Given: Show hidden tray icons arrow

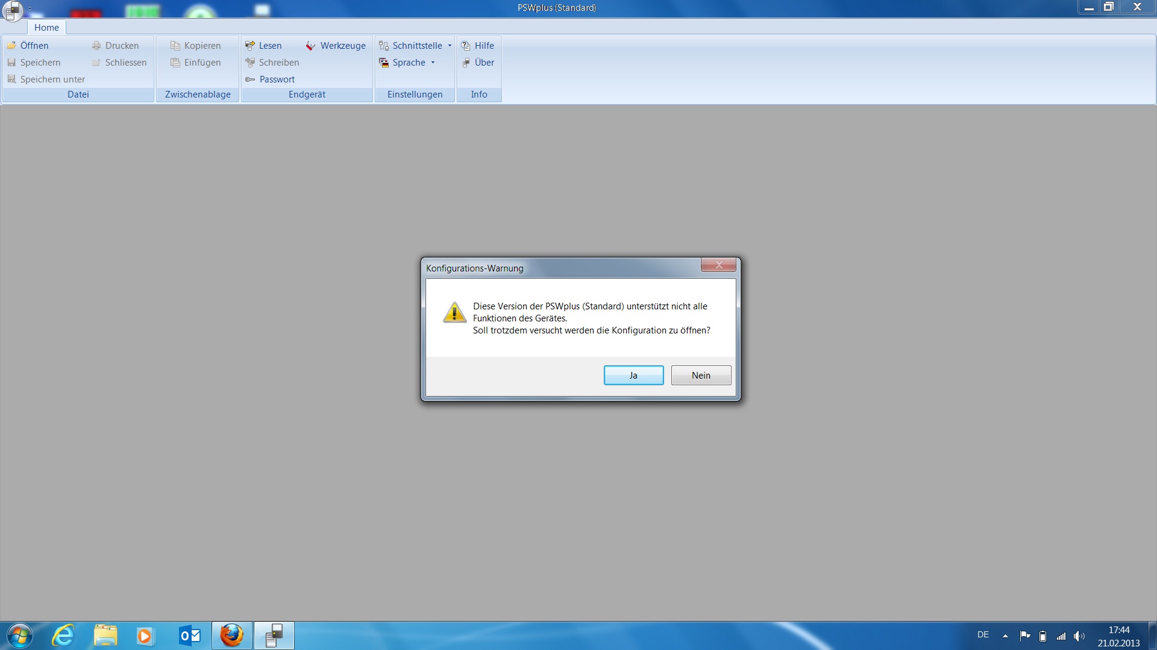Looking at the screenshot, I should tap(1005, 636).
